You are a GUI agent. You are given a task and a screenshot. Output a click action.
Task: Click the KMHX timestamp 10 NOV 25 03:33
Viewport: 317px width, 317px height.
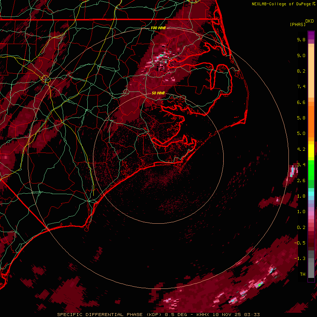228,315
